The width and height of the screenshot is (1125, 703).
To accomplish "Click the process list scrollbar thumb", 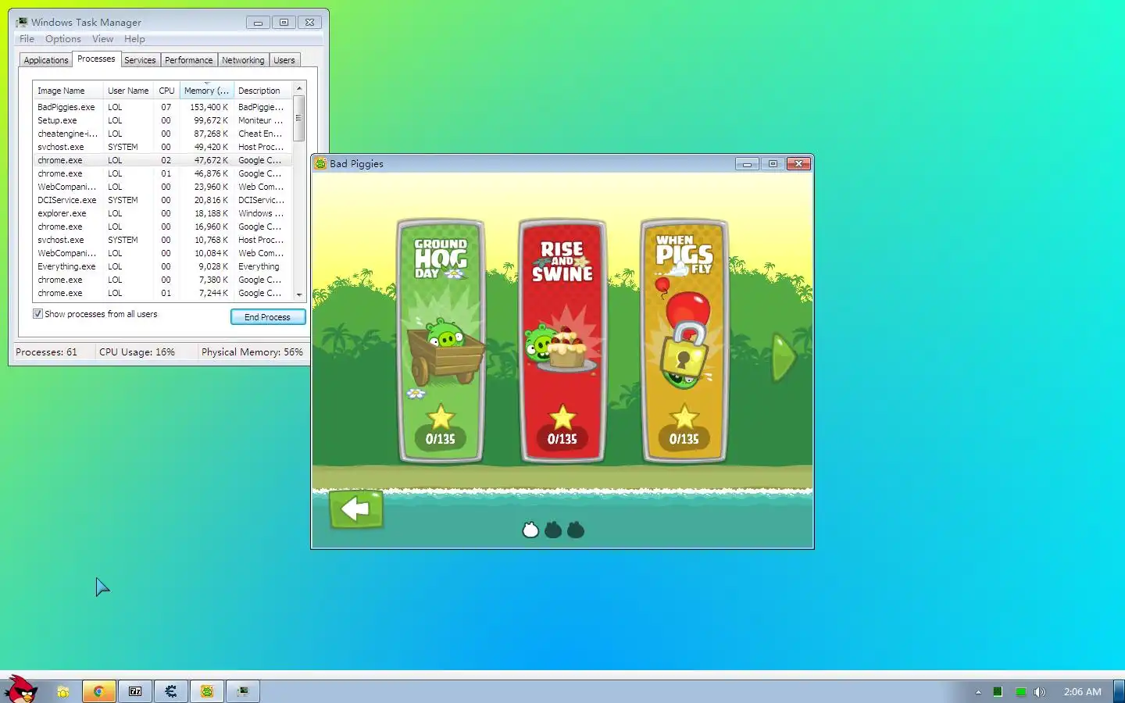I will pyautogui.click(x=299, y=118).
